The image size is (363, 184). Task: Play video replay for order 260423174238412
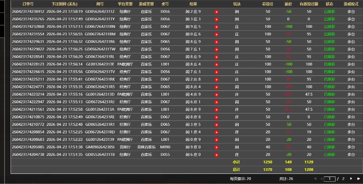pos(216,12)
